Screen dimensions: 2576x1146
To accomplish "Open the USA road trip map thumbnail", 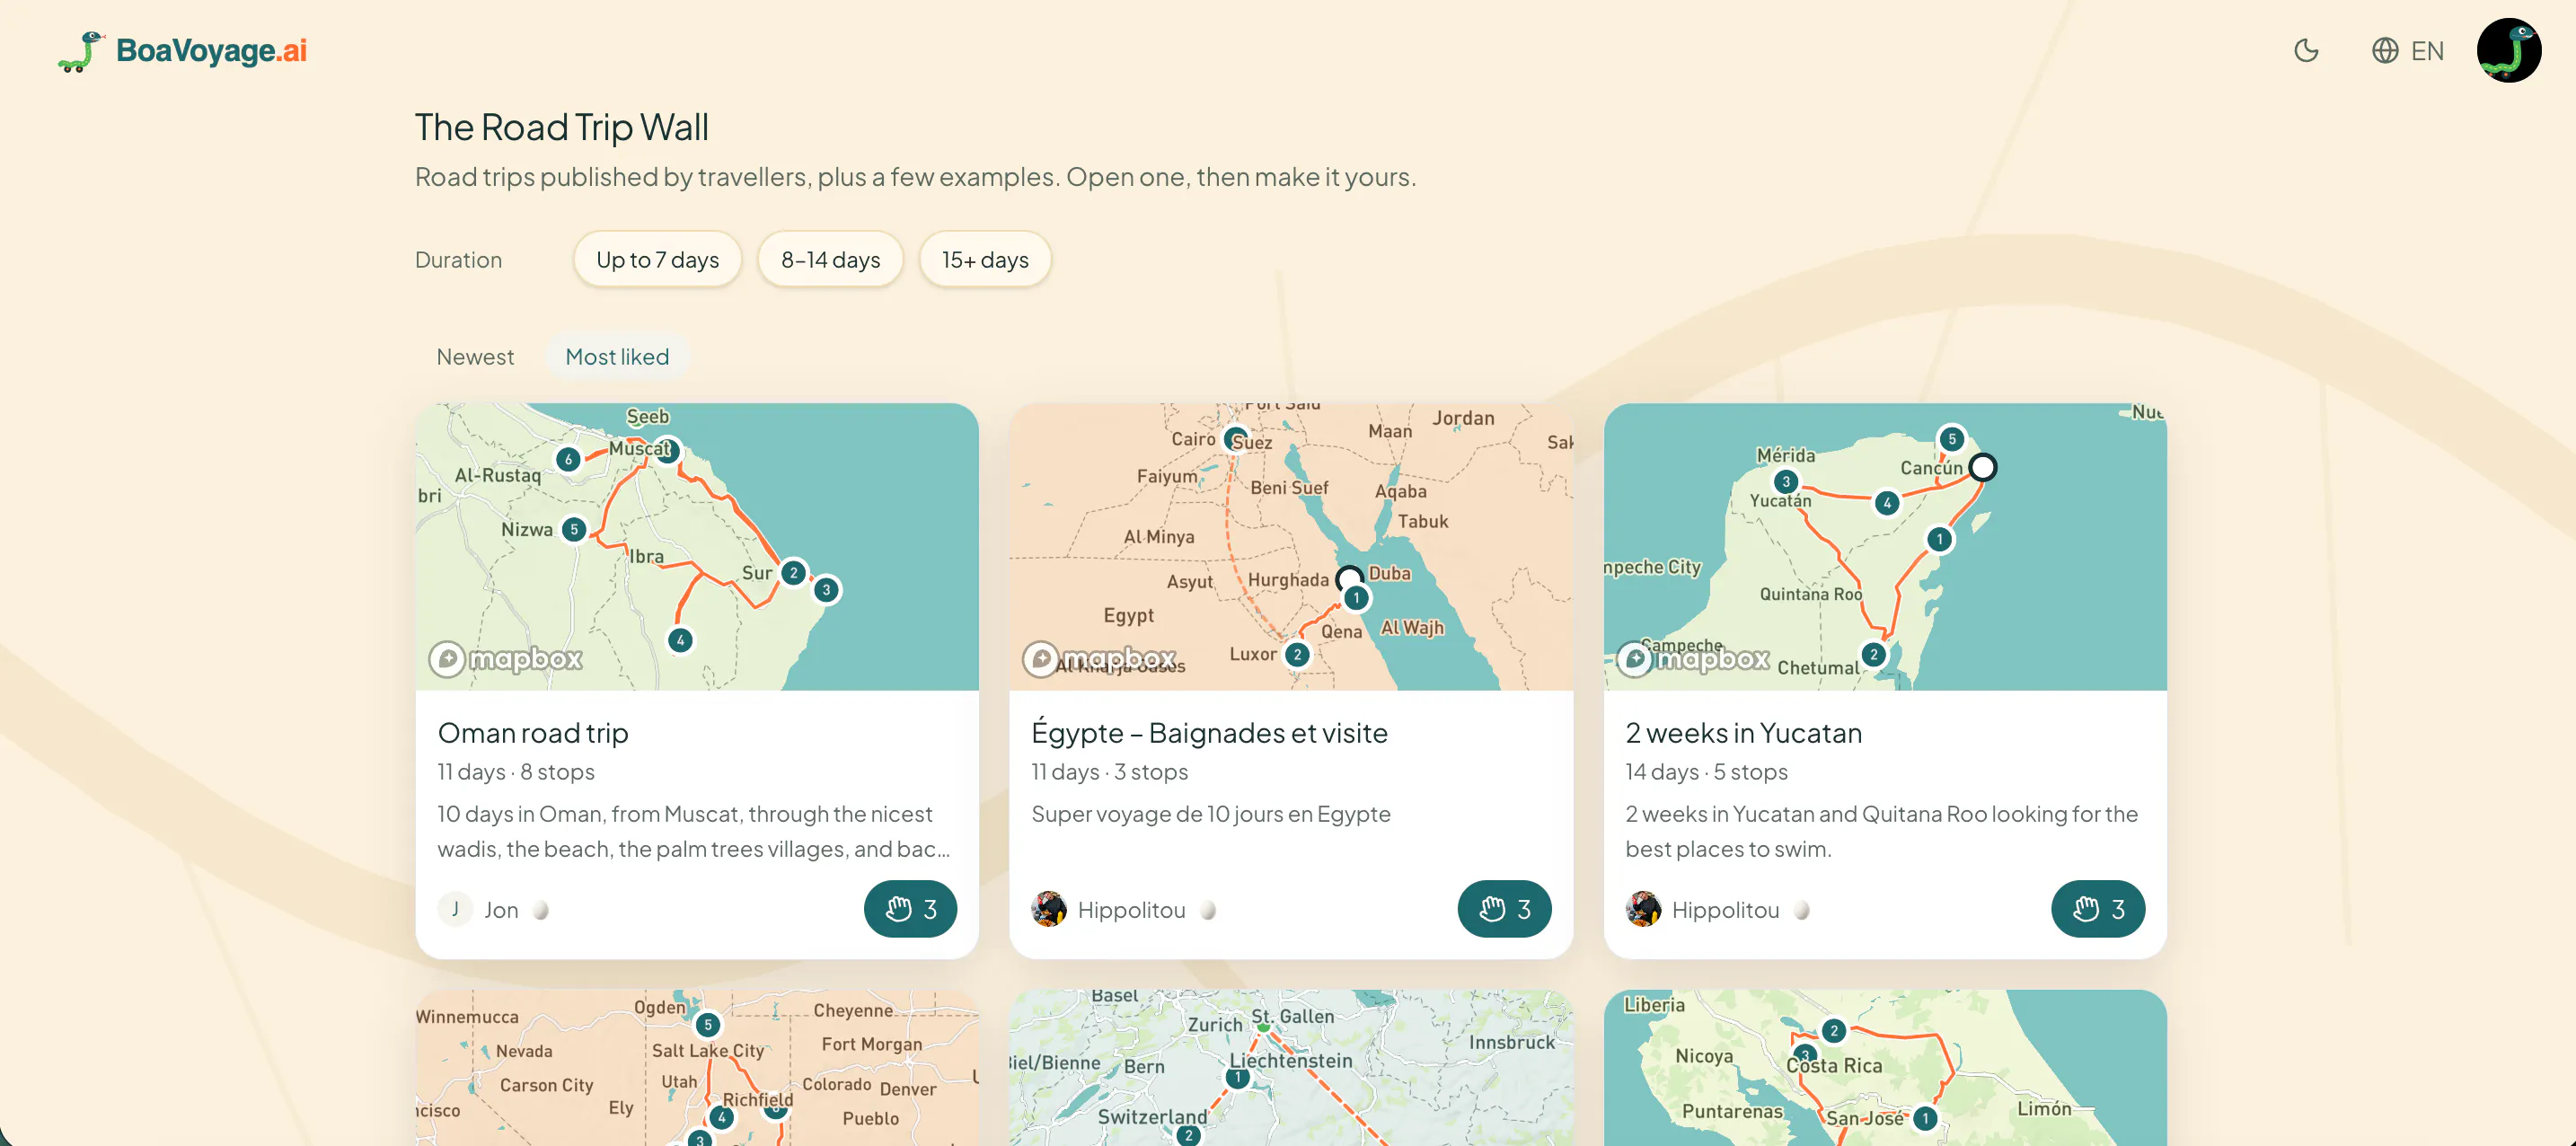I will tap(697, 1068).
